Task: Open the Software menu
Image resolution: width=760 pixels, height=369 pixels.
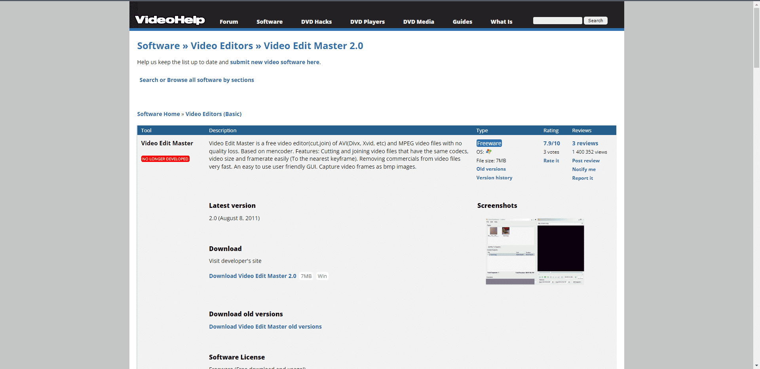Action: pyautogui.click(x=270, y=22)
